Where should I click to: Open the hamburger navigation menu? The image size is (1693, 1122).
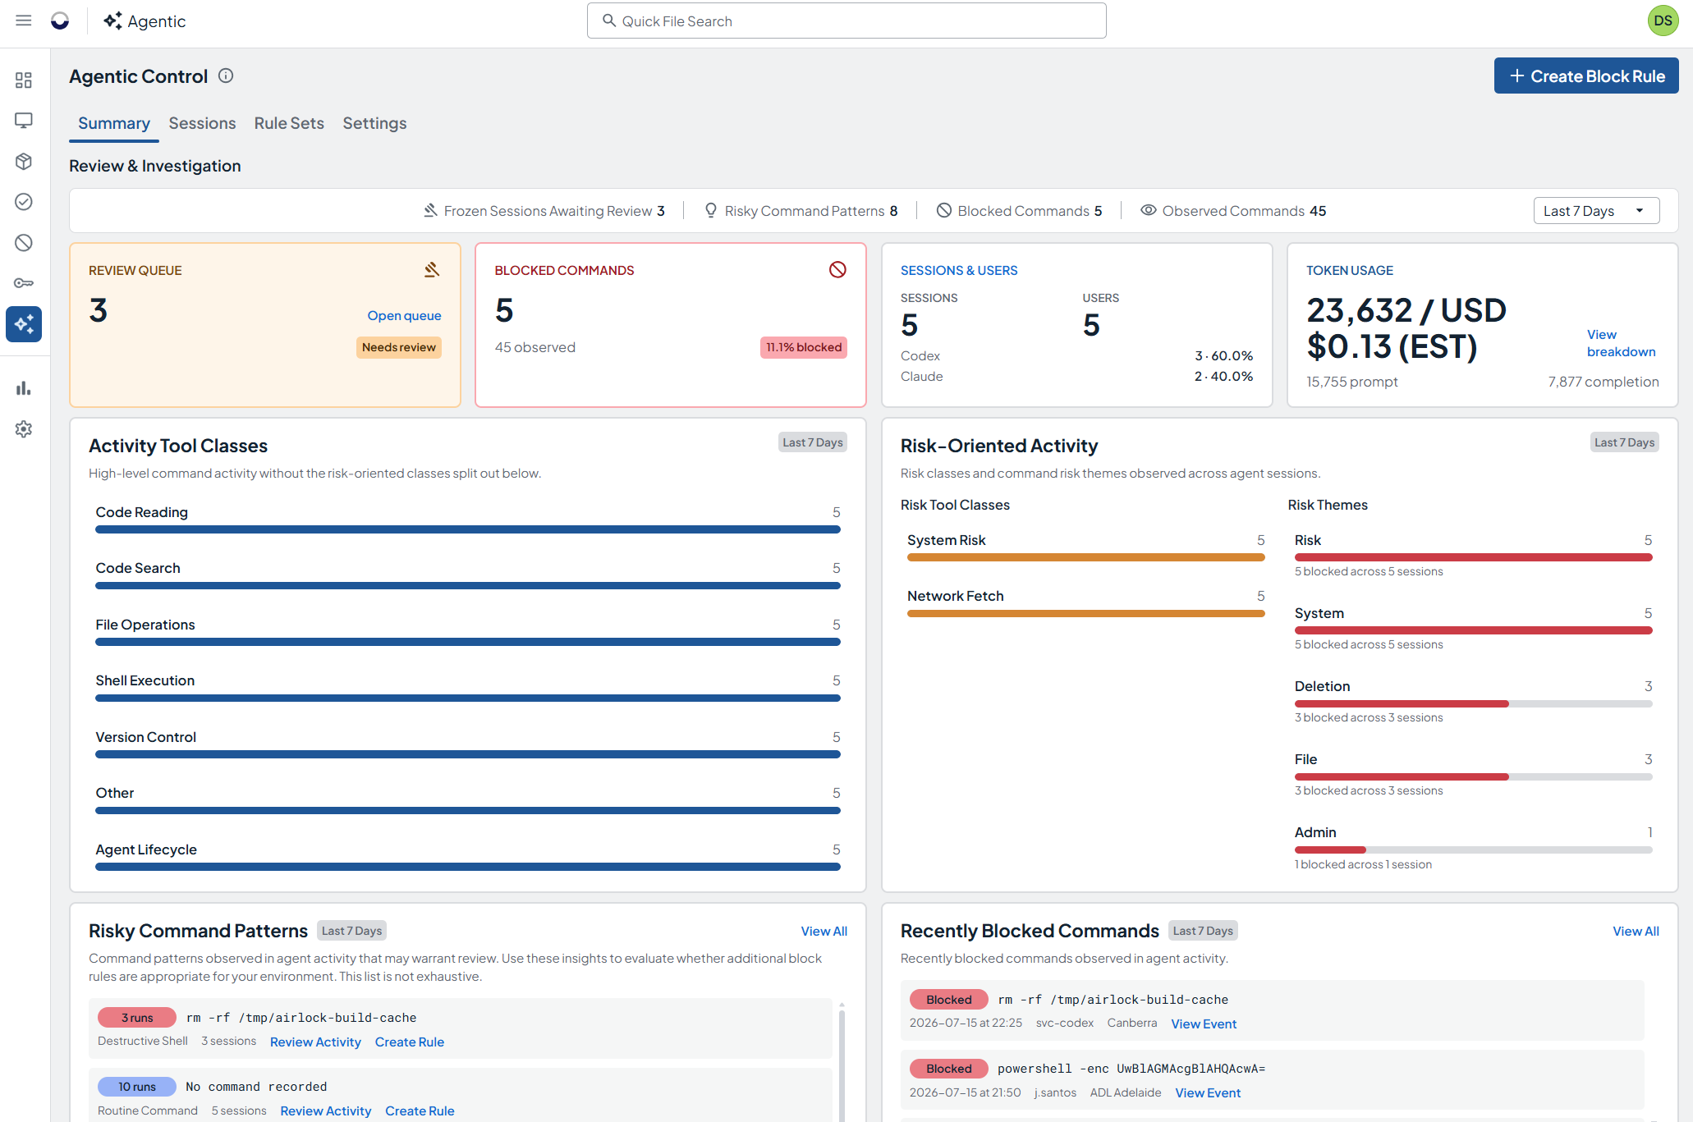coord(24,21)
